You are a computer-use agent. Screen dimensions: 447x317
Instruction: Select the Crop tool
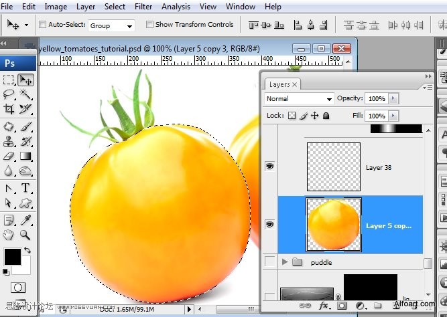coord(9,109)
